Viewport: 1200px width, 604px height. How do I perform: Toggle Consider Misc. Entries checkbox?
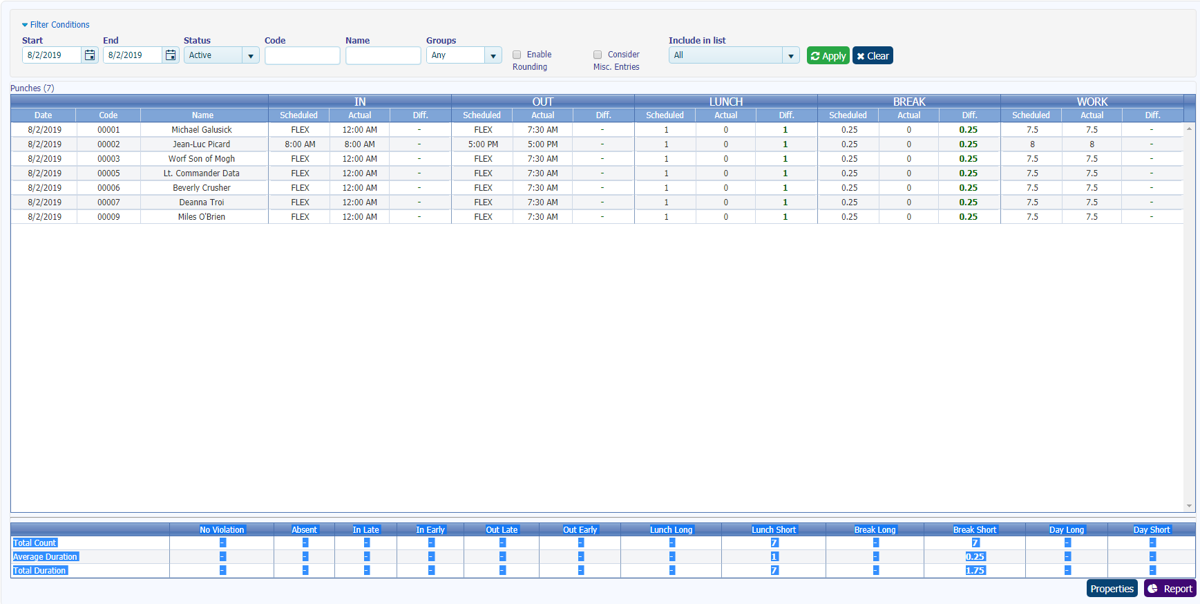pos(598,55)
